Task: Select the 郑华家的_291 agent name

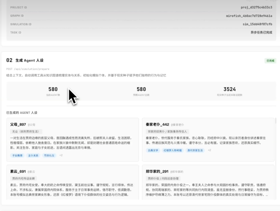Action: coord(157,172)
